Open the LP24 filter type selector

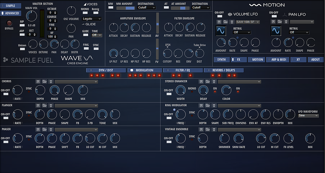click(167, 46)
